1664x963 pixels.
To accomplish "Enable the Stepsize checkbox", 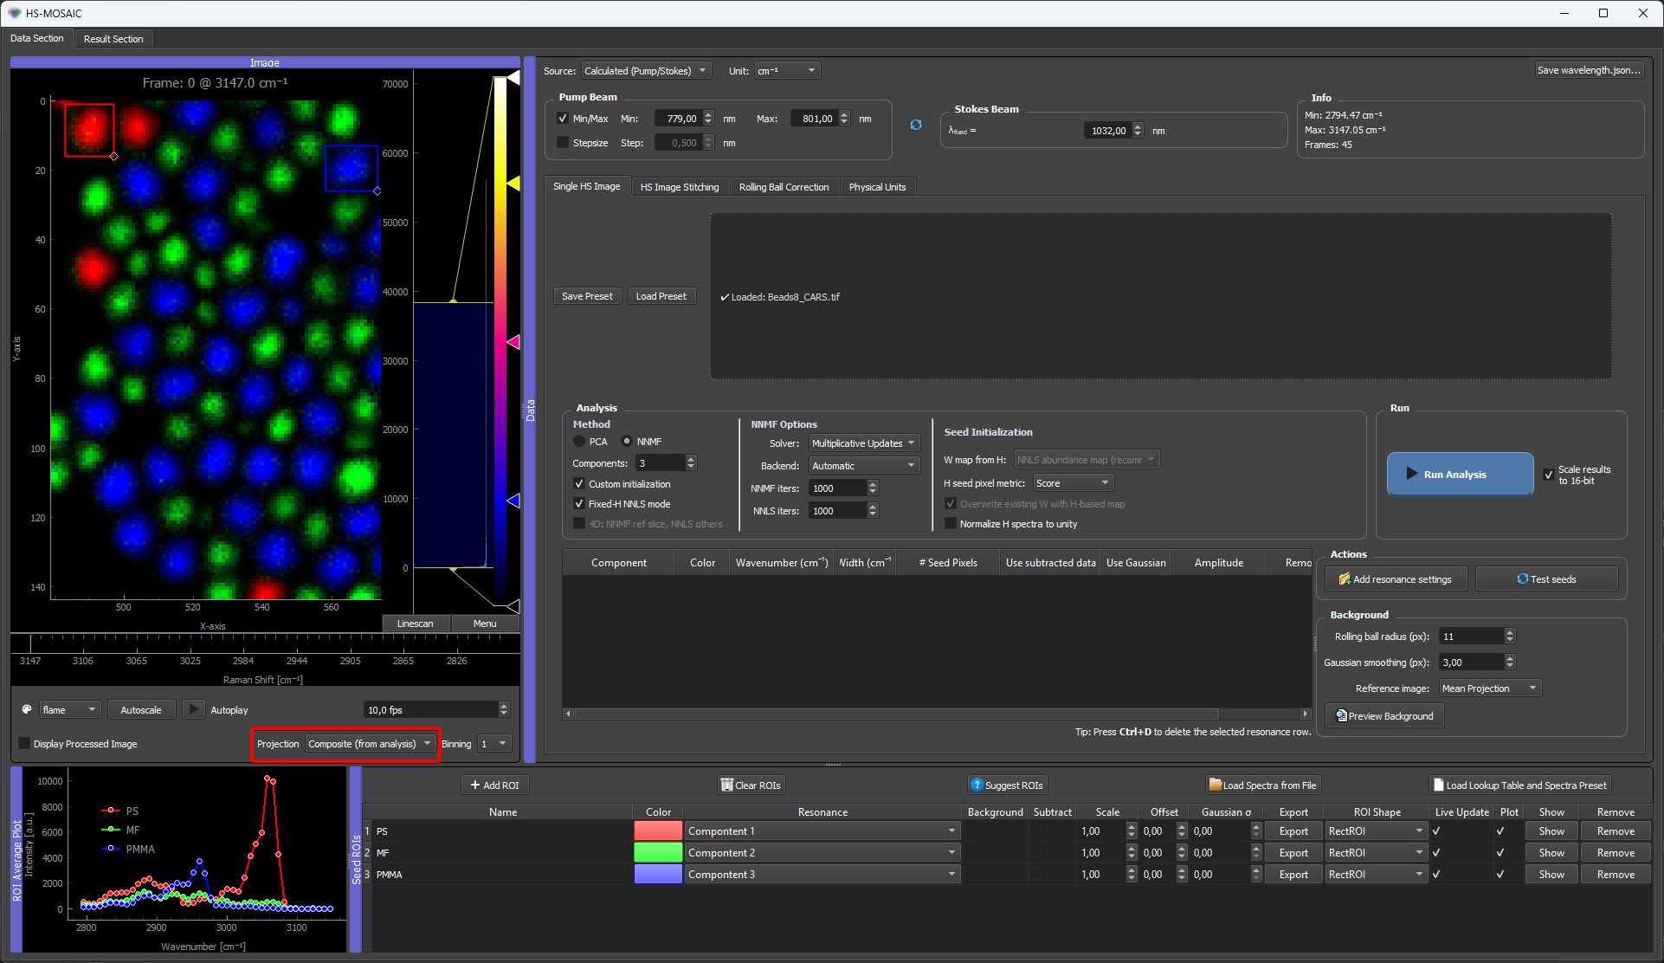I will pyautogui.click(x=563, y=143).
